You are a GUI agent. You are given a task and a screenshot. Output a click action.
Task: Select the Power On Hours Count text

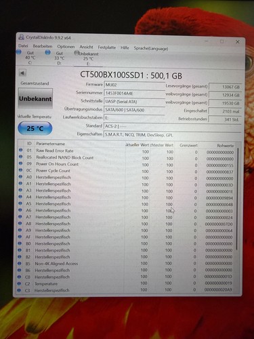58,164
